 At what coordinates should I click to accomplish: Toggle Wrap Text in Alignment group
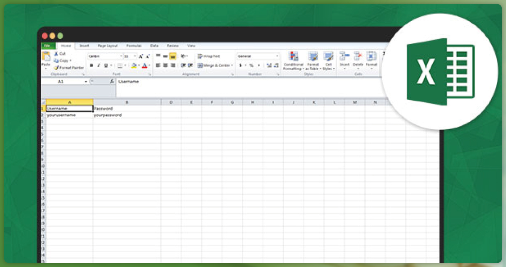[209, 56]
